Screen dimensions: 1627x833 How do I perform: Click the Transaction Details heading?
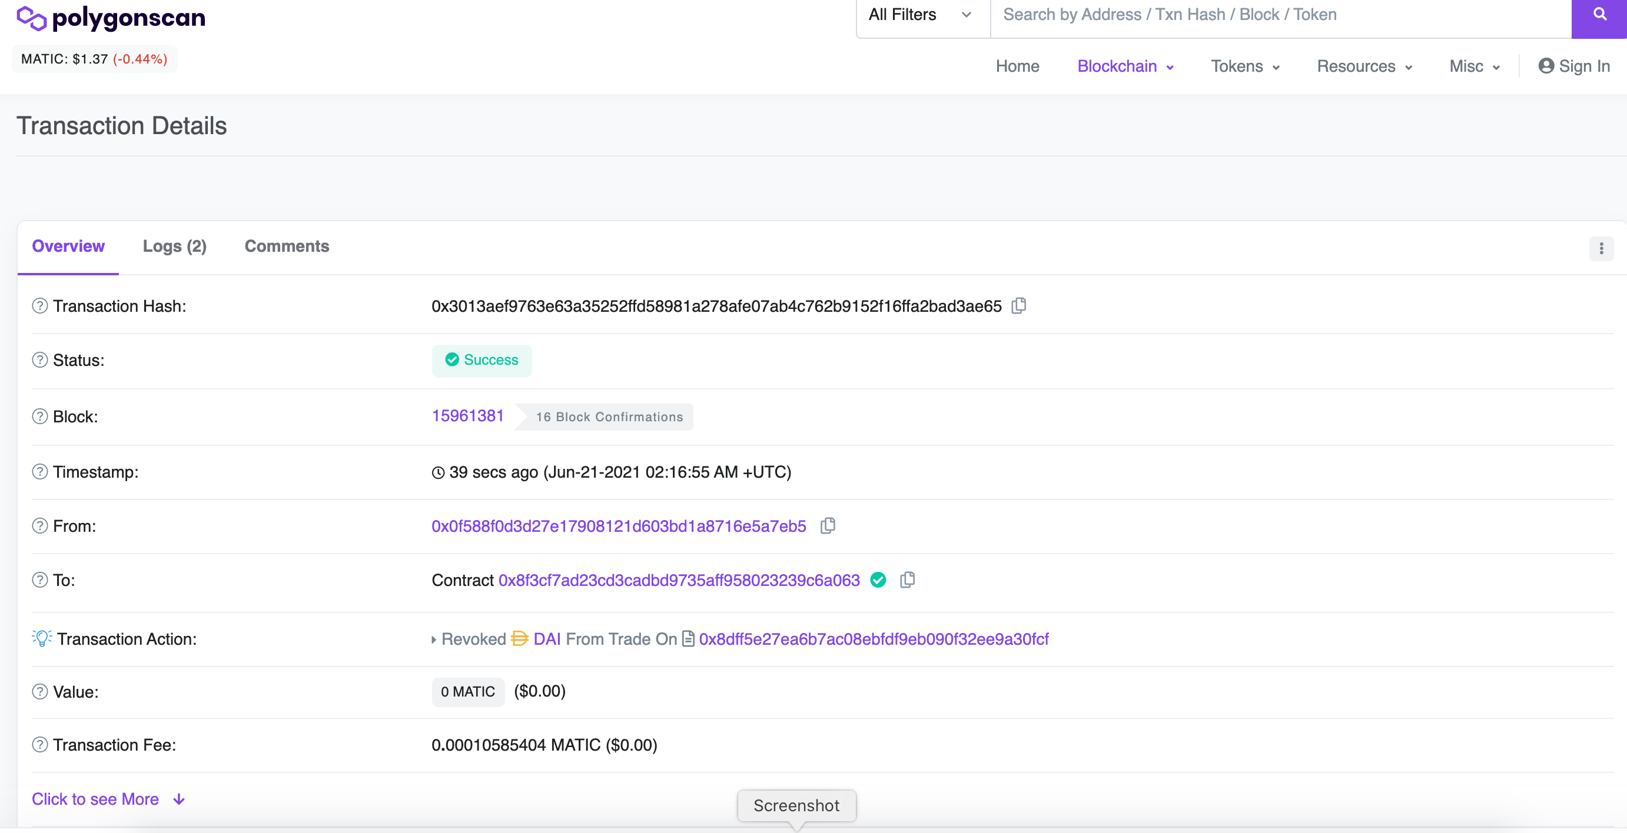[121, 125]
